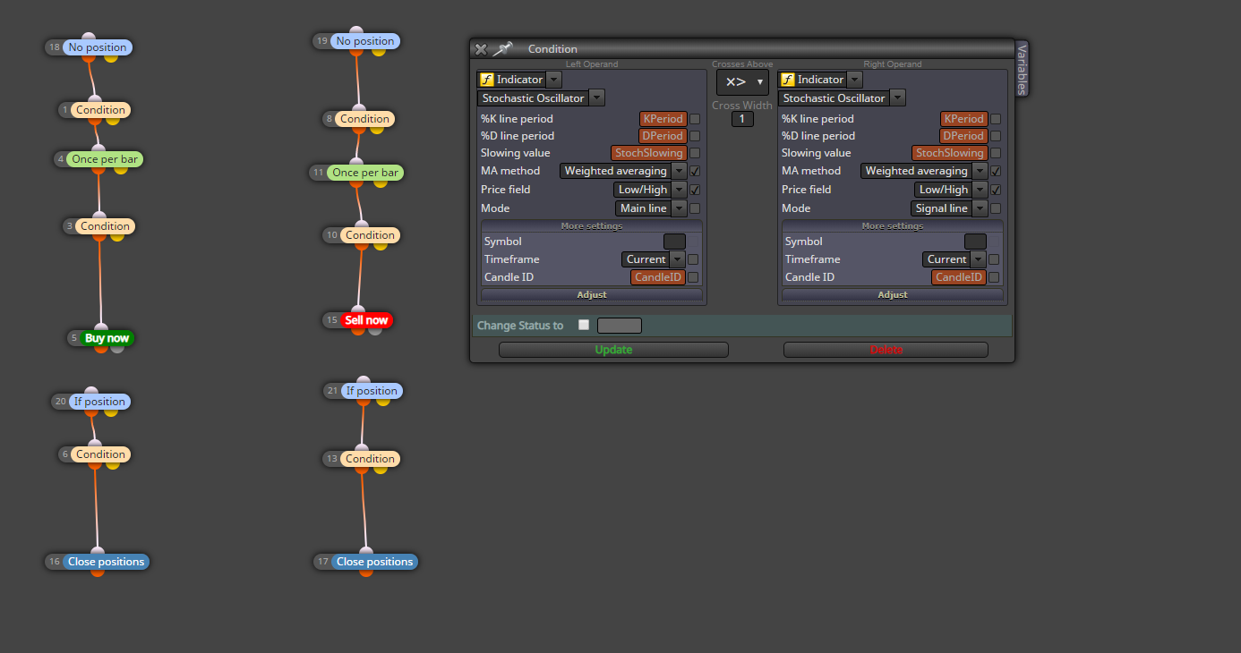This screenshot has width=1241, height=653.
Task: Click the Change Status color swatch box
Action: point(620,326)
